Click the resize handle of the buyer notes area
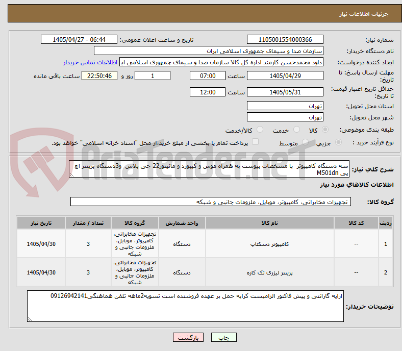 [x=30, y=319]
